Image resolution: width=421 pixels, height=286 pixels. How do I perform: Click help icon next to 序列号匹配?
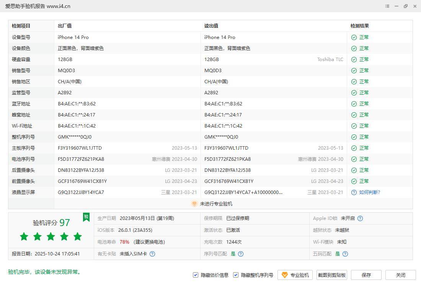pyautogui.click(x=241, y=254)
